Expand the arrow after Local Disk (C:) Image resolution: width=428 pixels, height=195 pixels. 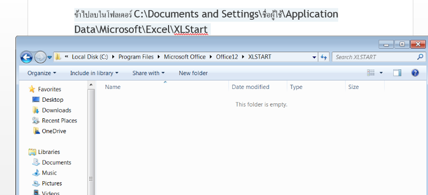[x=113, y=57]
